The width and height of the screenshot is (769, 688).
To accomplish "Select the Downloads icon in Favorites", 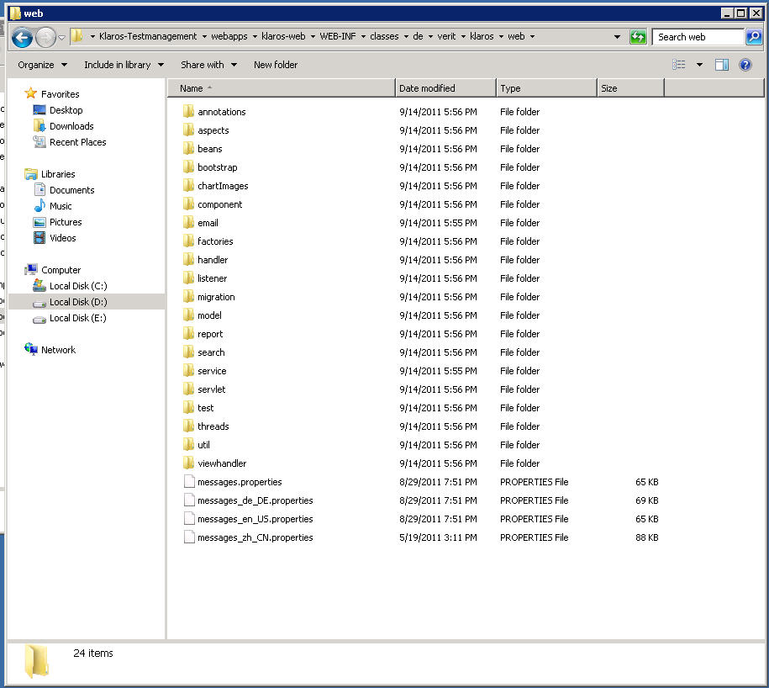I will click(40, 126).
